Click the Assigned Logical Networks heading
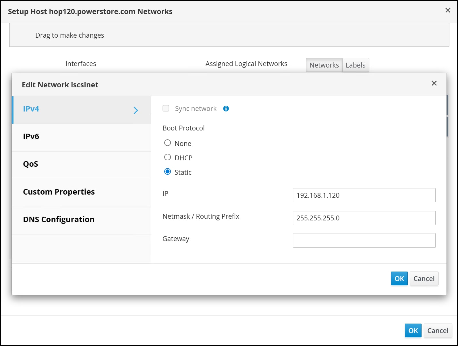Screen dimensions: 458x346 tap(246, 64)
